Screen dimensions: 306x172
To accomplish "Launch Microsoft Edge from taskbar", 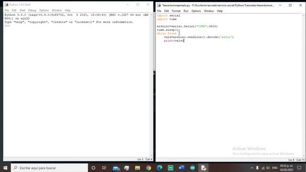I will (159, 168).
